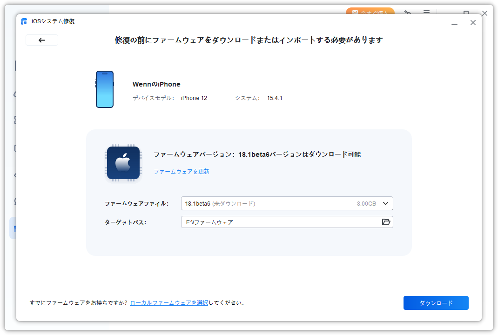Viewport: 498px width, 335px height.
Task: Click the ファームウェアを更新 link
Action: pyautogui.click(x=182, y=171)
